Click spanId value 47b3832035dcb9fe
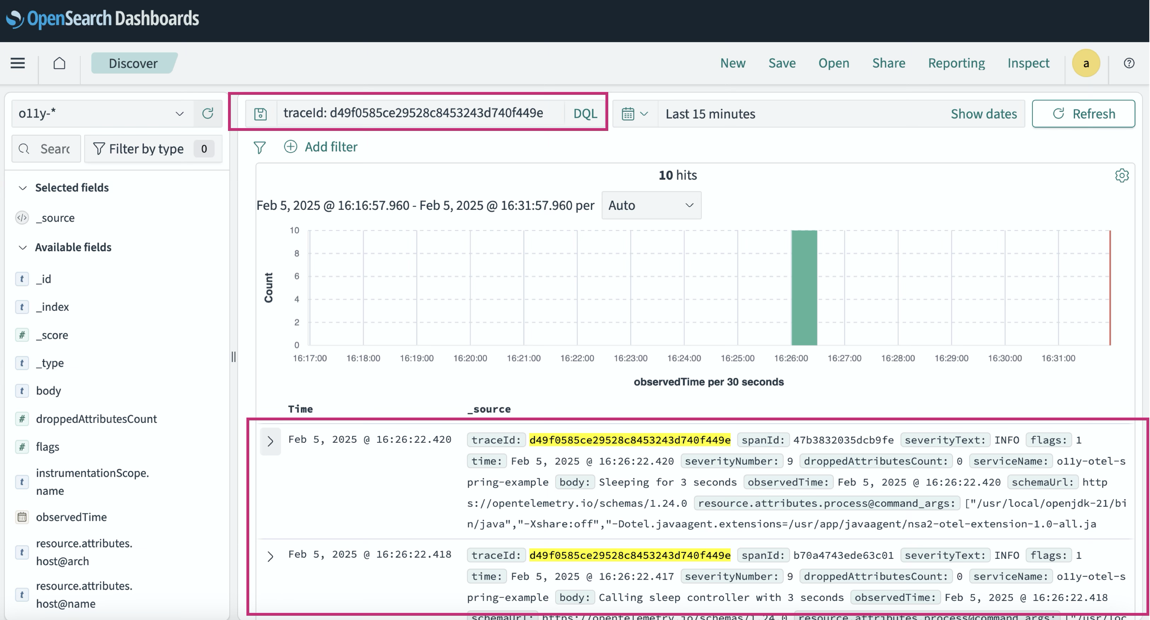The image size is (1150, 620). point(843,440)
